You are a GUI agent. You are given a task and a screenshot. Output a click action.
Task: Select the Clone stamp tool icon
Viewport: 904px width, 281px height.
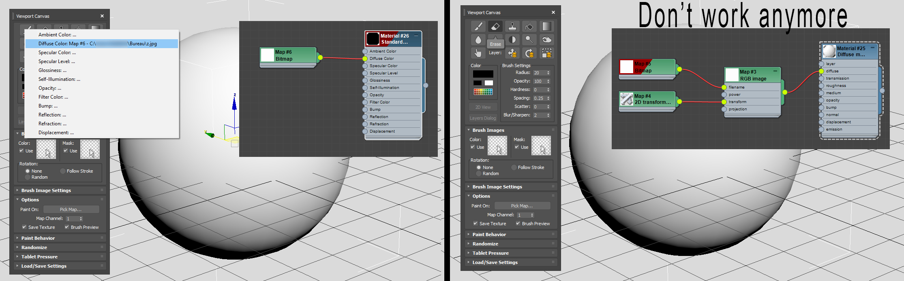point(512,26)
